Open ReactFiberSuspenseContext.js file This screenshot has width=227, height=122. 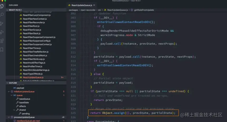37,44
